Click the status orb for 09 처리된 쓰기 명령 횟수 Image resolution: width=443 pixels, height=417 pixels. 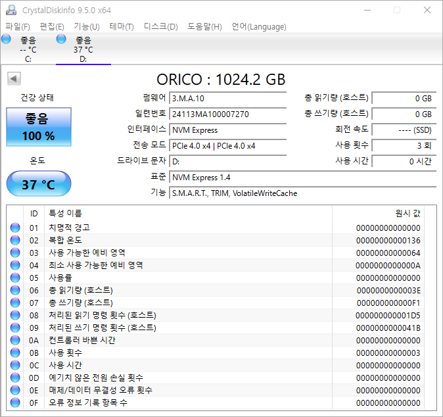pos(15,328)
